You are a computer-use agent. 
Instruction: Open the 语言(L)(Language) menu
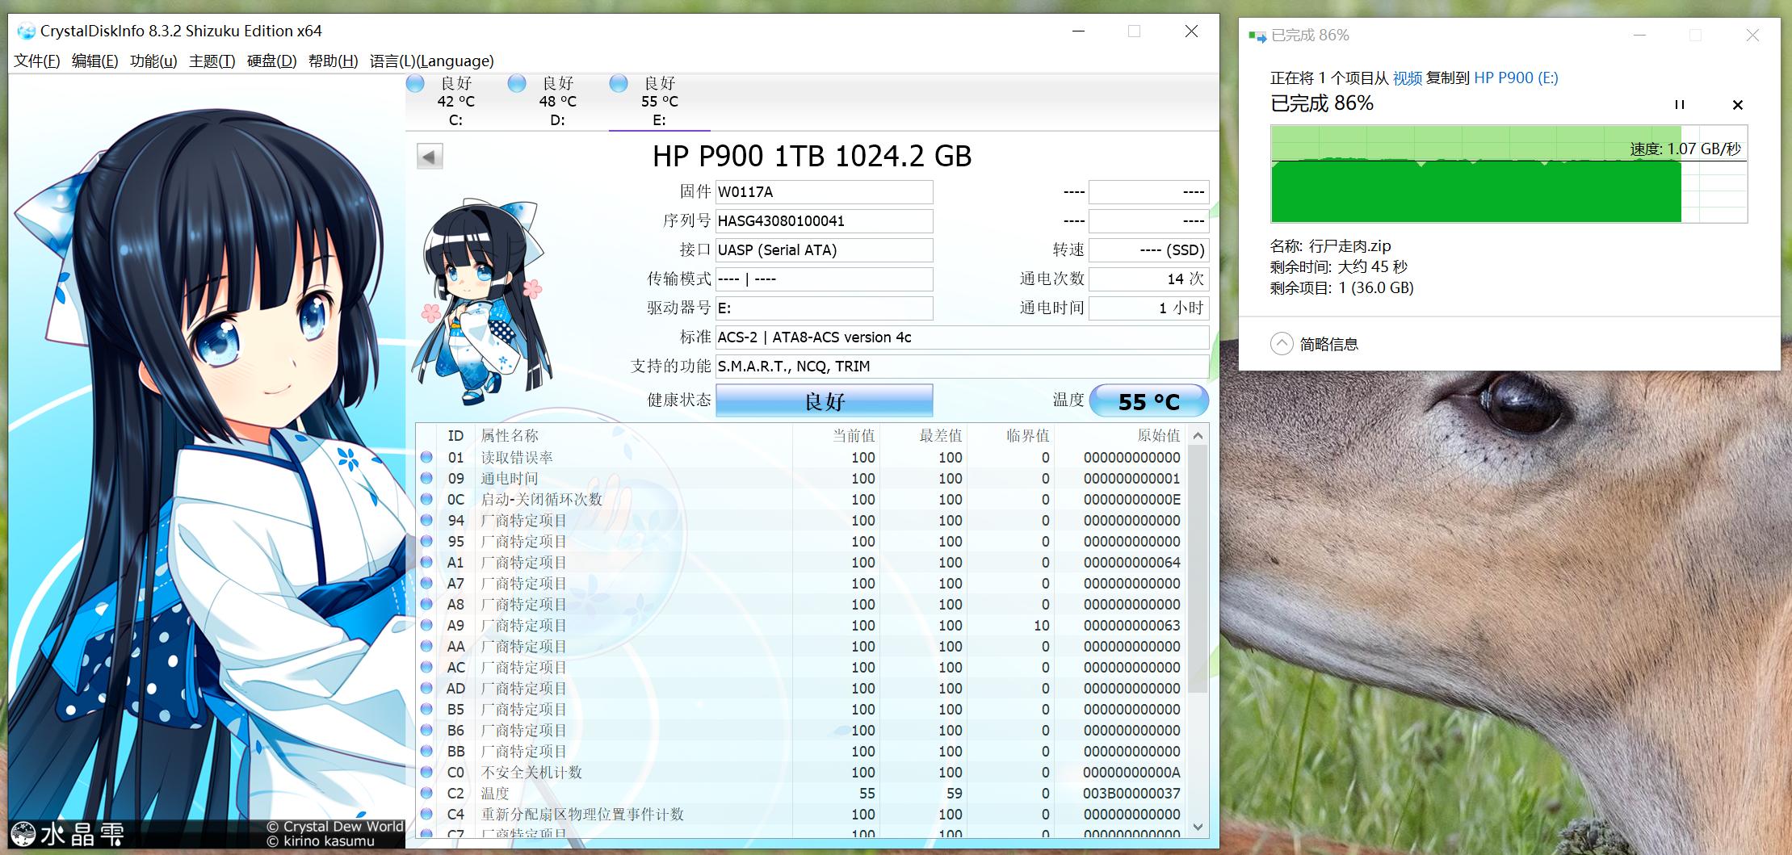[x=431, y=61]
